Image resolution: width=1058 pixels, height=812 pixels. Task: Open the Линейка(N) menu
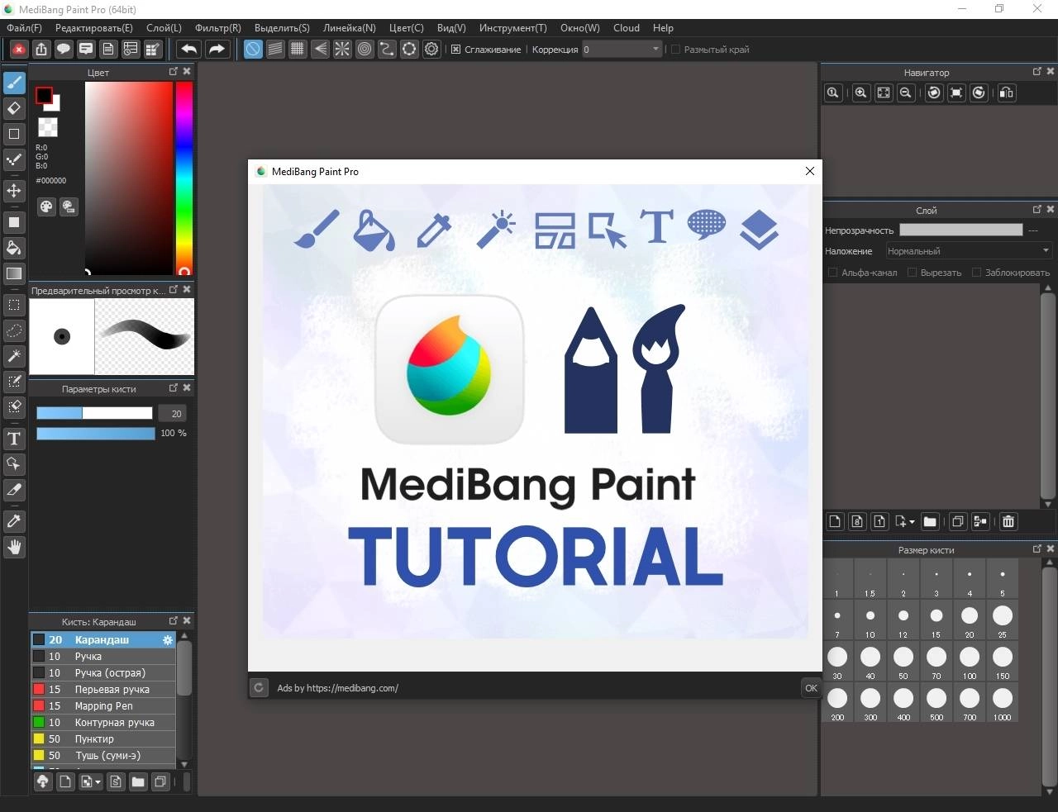pyautogui.click(x=350, y=28)
